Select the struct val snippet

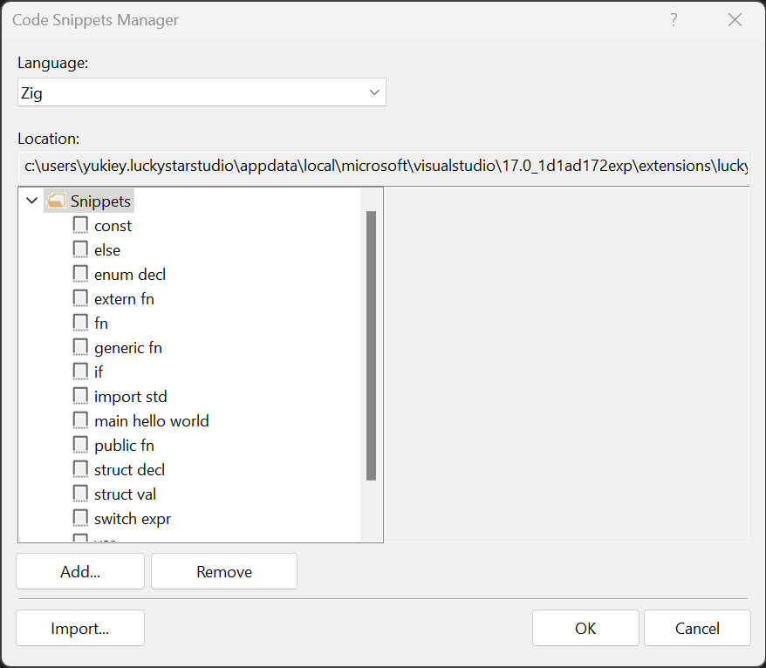(125, 494)
